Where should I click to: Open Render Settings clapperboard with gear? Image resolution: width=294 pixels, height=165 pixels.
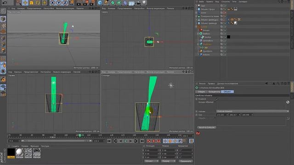pos(92,3)
